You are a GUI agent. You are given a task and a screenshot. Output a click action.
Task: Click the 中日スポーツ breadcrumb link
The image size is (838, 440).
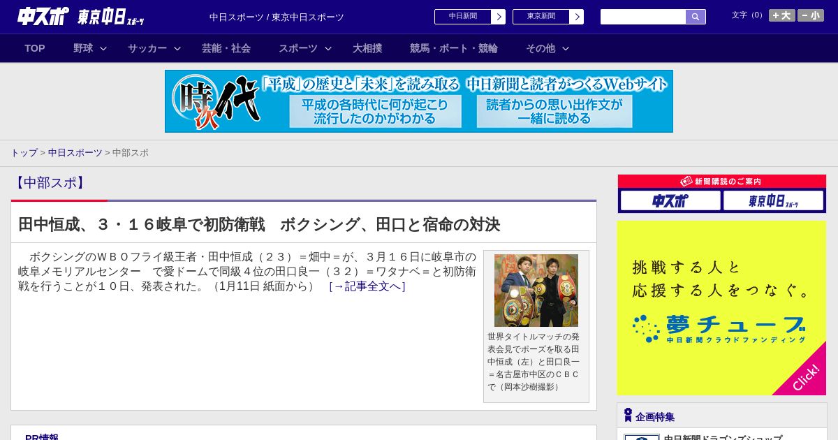(x=75, y=153)
